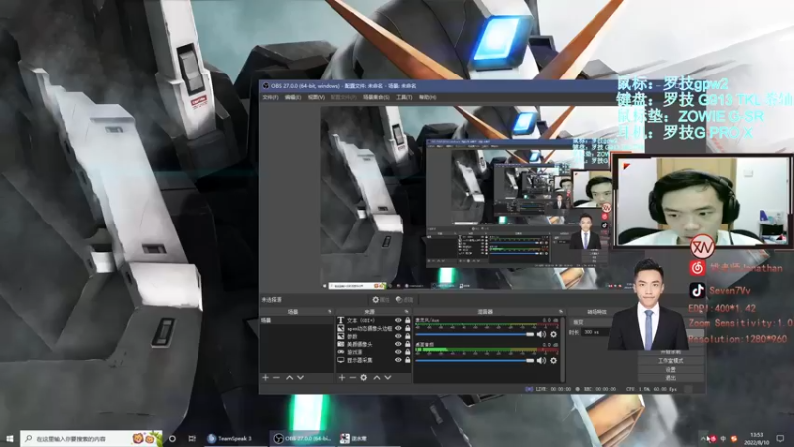Screen dimensions: 794x447
Task: Click the 工作室模式 Studio Mode button
Action: [671, 361]
